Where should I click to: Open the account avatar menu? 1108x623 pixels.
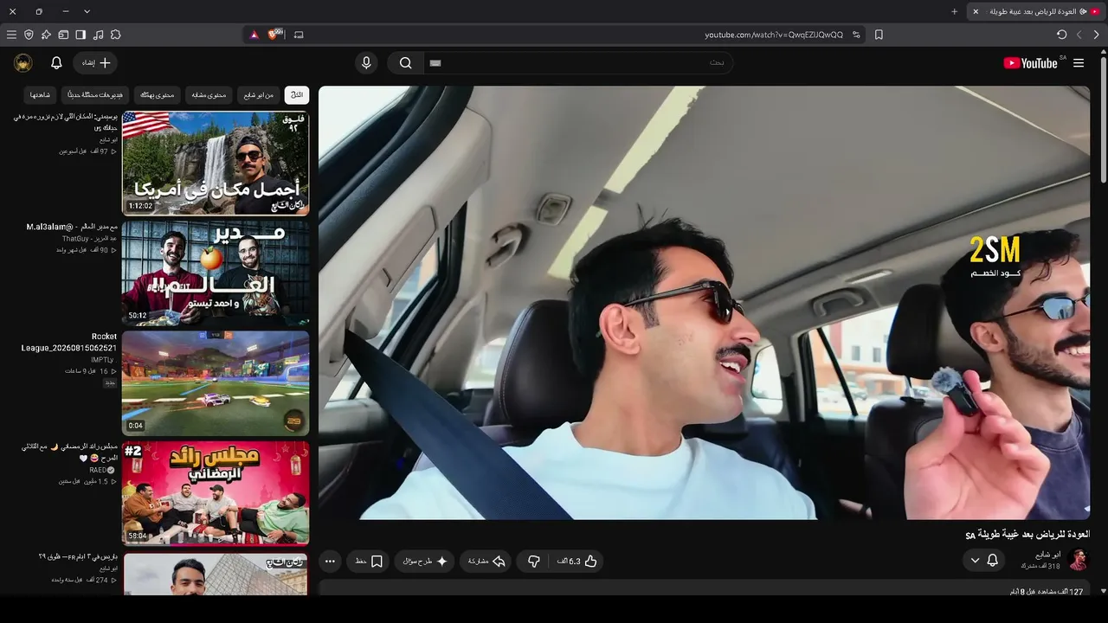pyautogui.click(x=23, y=63)
